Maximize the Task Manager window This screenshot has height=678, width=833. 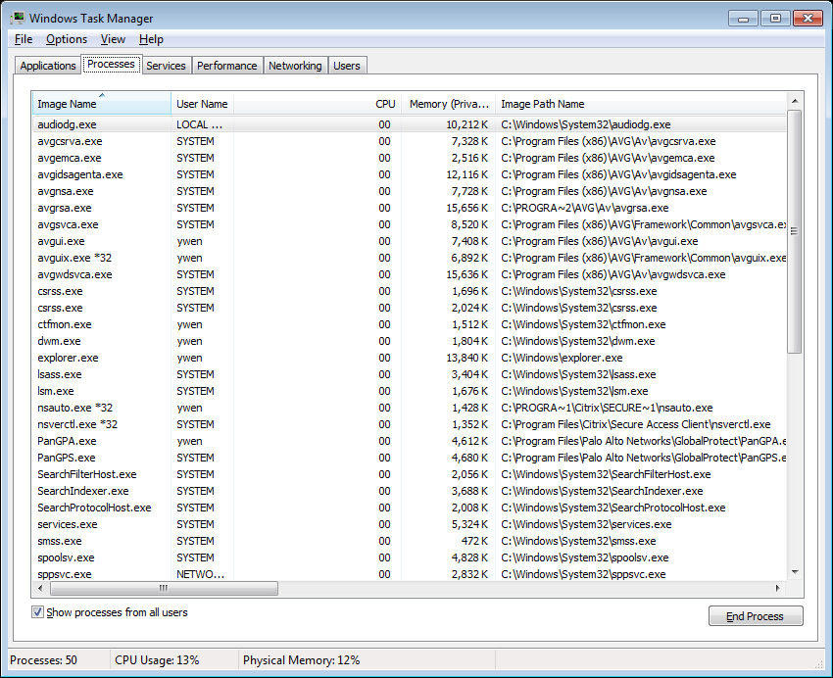tap(775, 19)
